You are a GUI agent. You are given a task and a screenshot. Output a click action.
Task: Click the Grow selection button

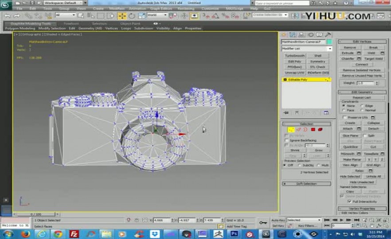(318, 150)
